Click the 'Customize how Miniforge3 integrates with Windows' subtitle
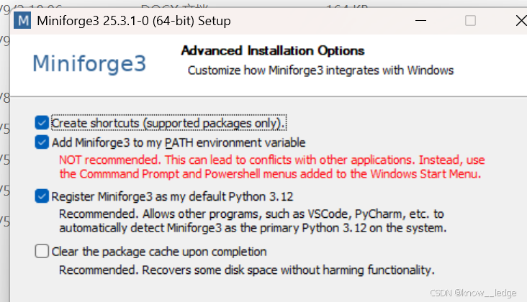Viewport: 527px width, 302px height. pyautogui.click(x=320, y=70)
